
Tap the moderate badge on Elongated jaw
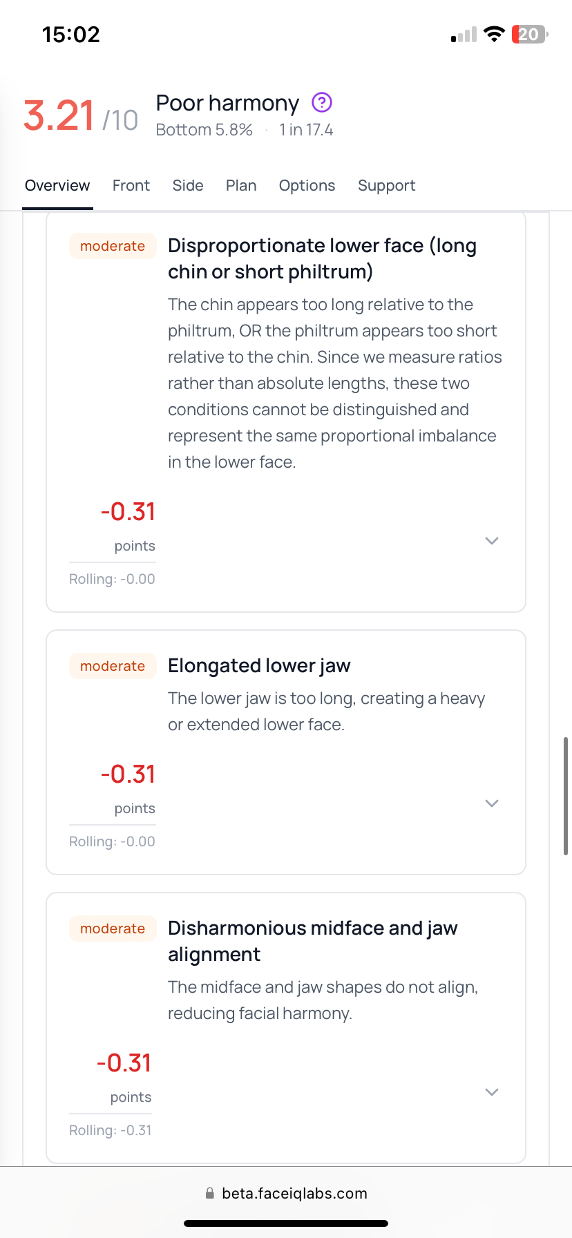[113, 666]
